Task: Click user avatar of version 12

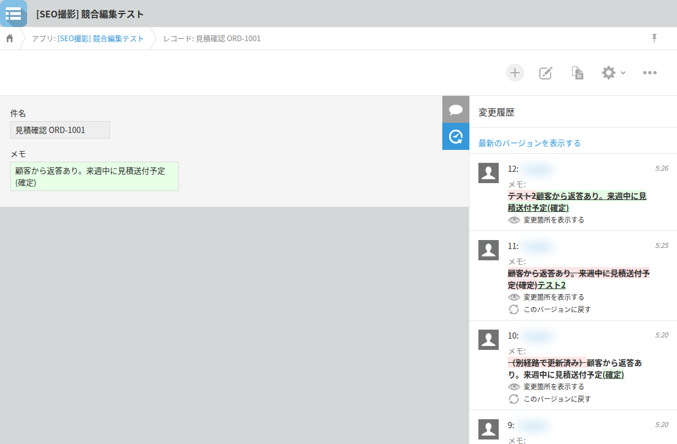Action: click(x=489, y=173)
